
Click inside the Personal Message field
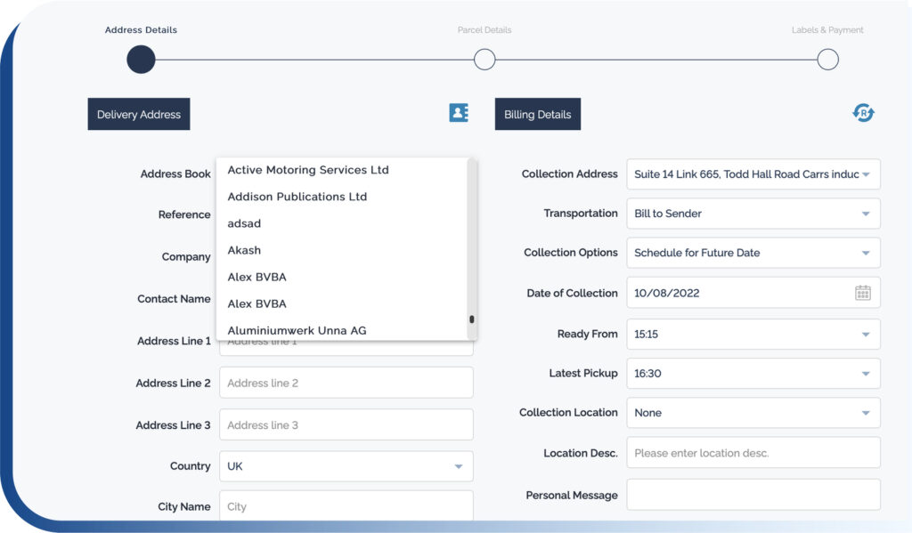coord(753,494)
